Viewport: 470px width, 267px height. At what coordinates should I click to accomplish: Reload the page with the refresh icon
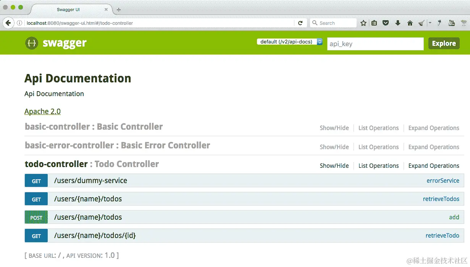tap(300, 23)
